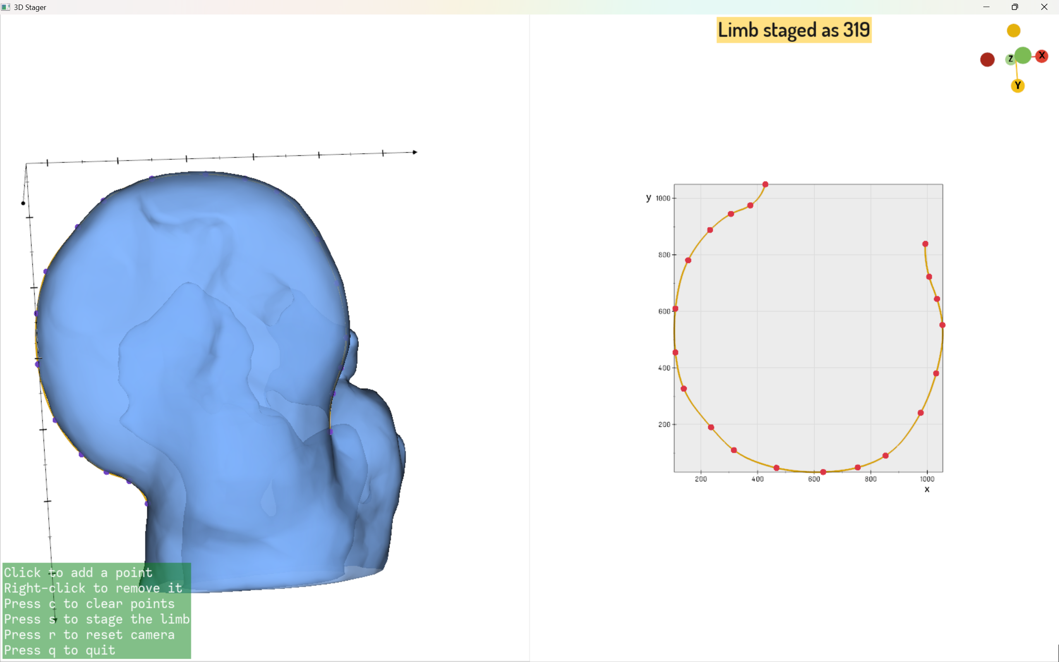Restore down the 3D Stager window
Viewport: 1059px width, 662px height.
(x=1015, y=7)
